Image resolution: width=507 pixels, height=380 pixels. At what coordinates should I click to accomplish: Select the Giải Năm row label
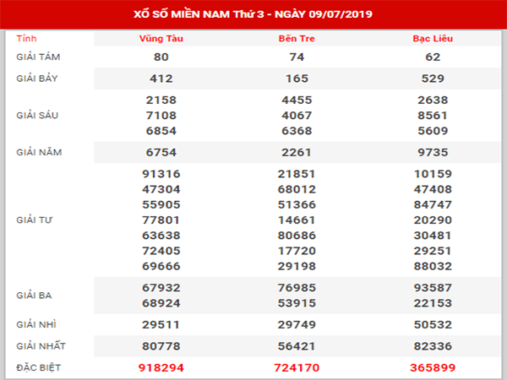pyautogui.click(x=40, y=152)
